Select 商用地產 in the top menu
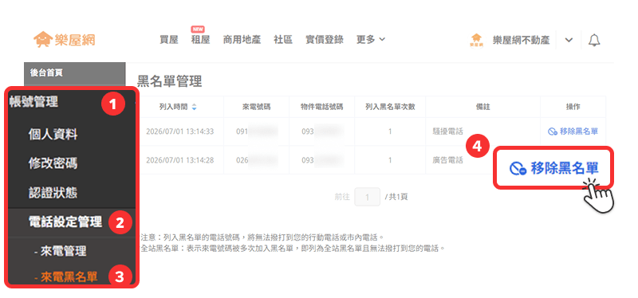This screenshot has height=298, width=638. click(x=242, y=39)
